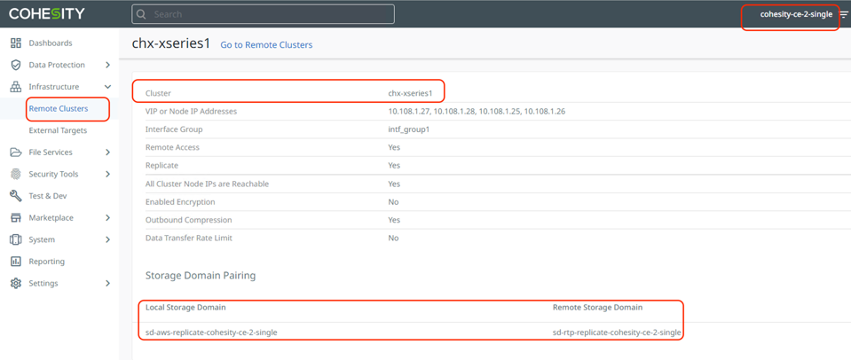Screen dimensions: 851x360
Task: Collapse the Infrastructure section chevron
Action: (107, 87)
